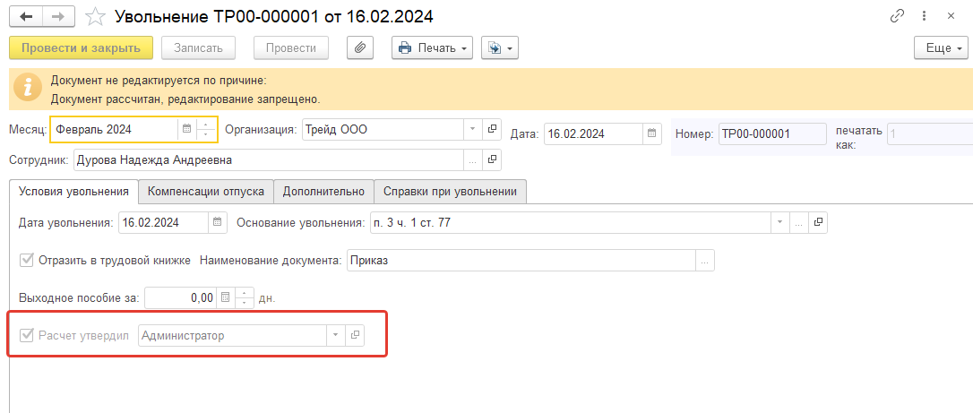This screenshot has width=973, height=413.
Task: Open calculator in Выходное пособие field
Action: 225,297
